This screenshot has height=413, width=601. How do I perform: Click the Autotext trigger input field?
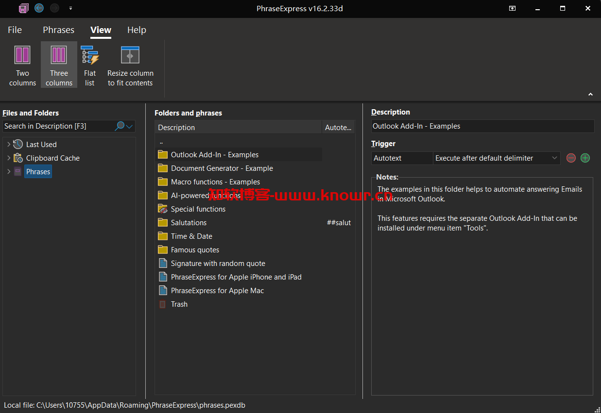402,158
